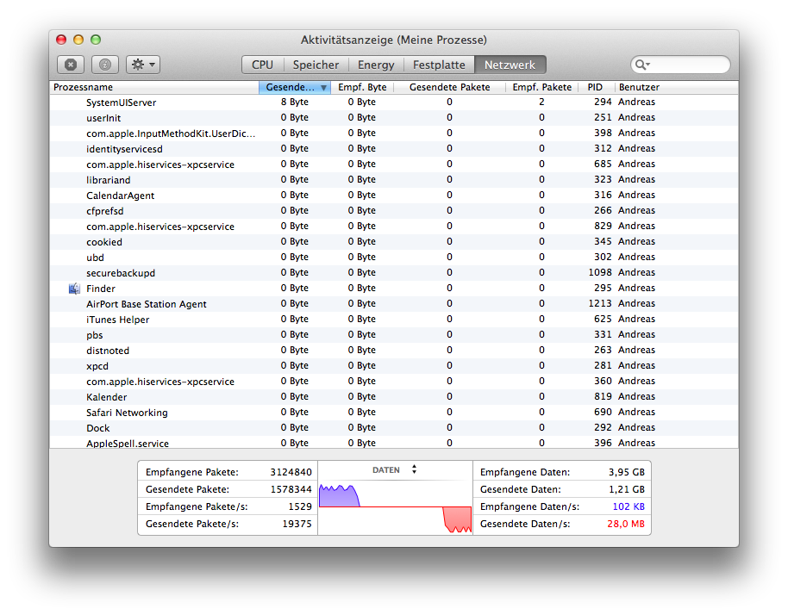Select the iTunes Helper process
This screenshot has height=615, width=788.
pos(394,320)
